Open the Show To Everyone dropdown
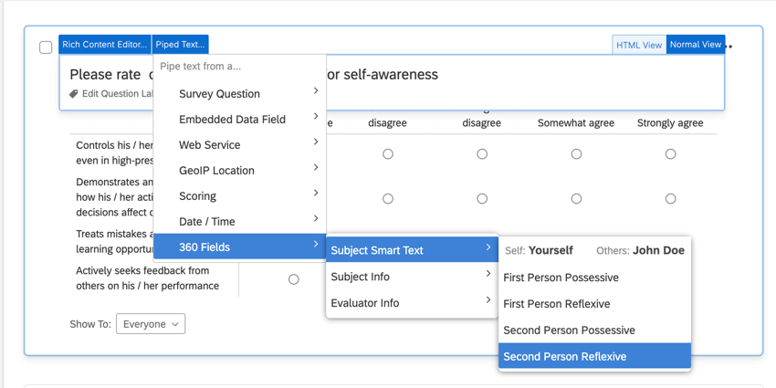The image size is (776, 388). (x=151, y=324)
